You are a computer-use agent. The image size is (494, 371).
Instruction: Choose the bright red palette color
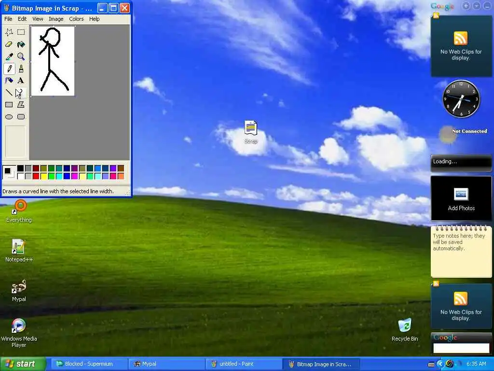[x=36, y=176]
